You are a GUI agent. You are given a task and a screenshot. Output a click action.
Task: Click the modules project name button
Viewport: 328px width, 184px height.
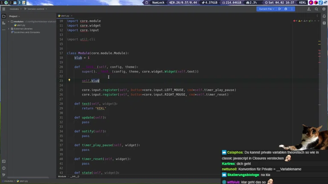[14, 9]
